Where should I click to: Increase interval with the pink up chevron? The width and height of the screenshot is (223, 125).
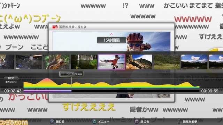[x=111, y=34]
